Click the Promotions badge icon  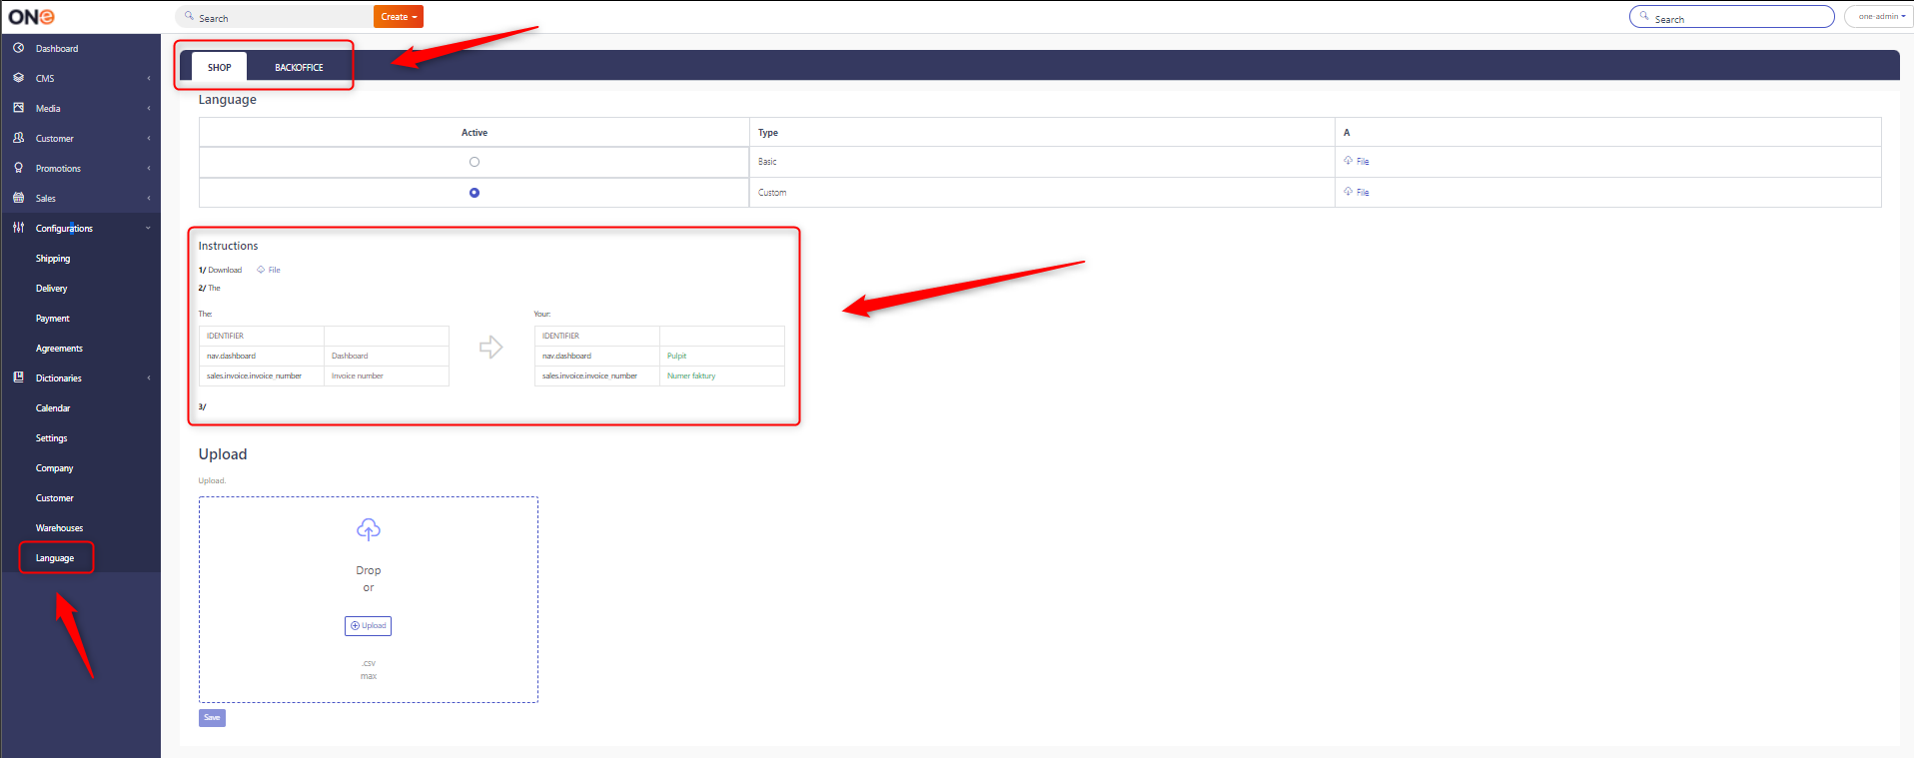[18, 168]
